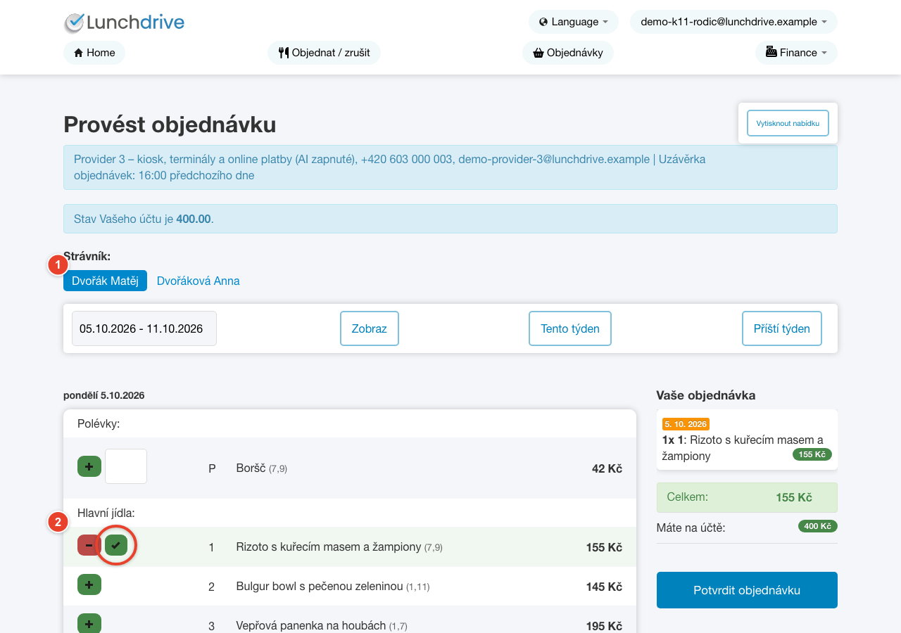Click the 42 Kč price
Viewport: 901px width, 633px height.
click(x=607, y=468)
